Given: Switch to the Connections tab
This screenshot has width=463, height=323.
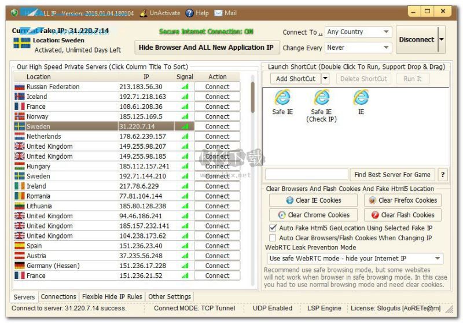Looking at the screenshot, I should 58,297.
